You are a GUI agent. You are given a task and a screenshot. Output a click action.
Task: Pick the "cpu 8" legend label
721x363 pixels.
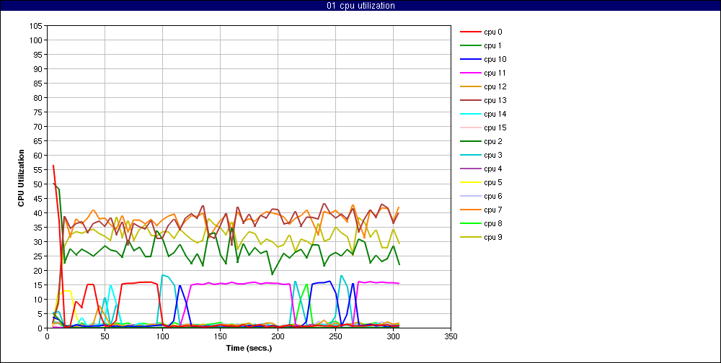coord(493,223)
